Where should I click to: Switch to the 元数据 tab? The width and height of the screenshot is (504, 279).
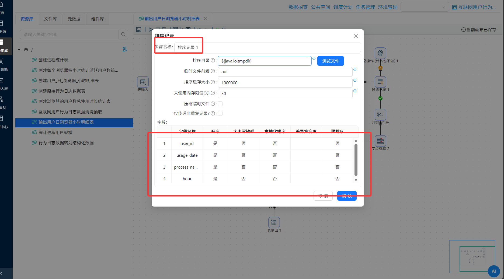[x=74, y=19]
